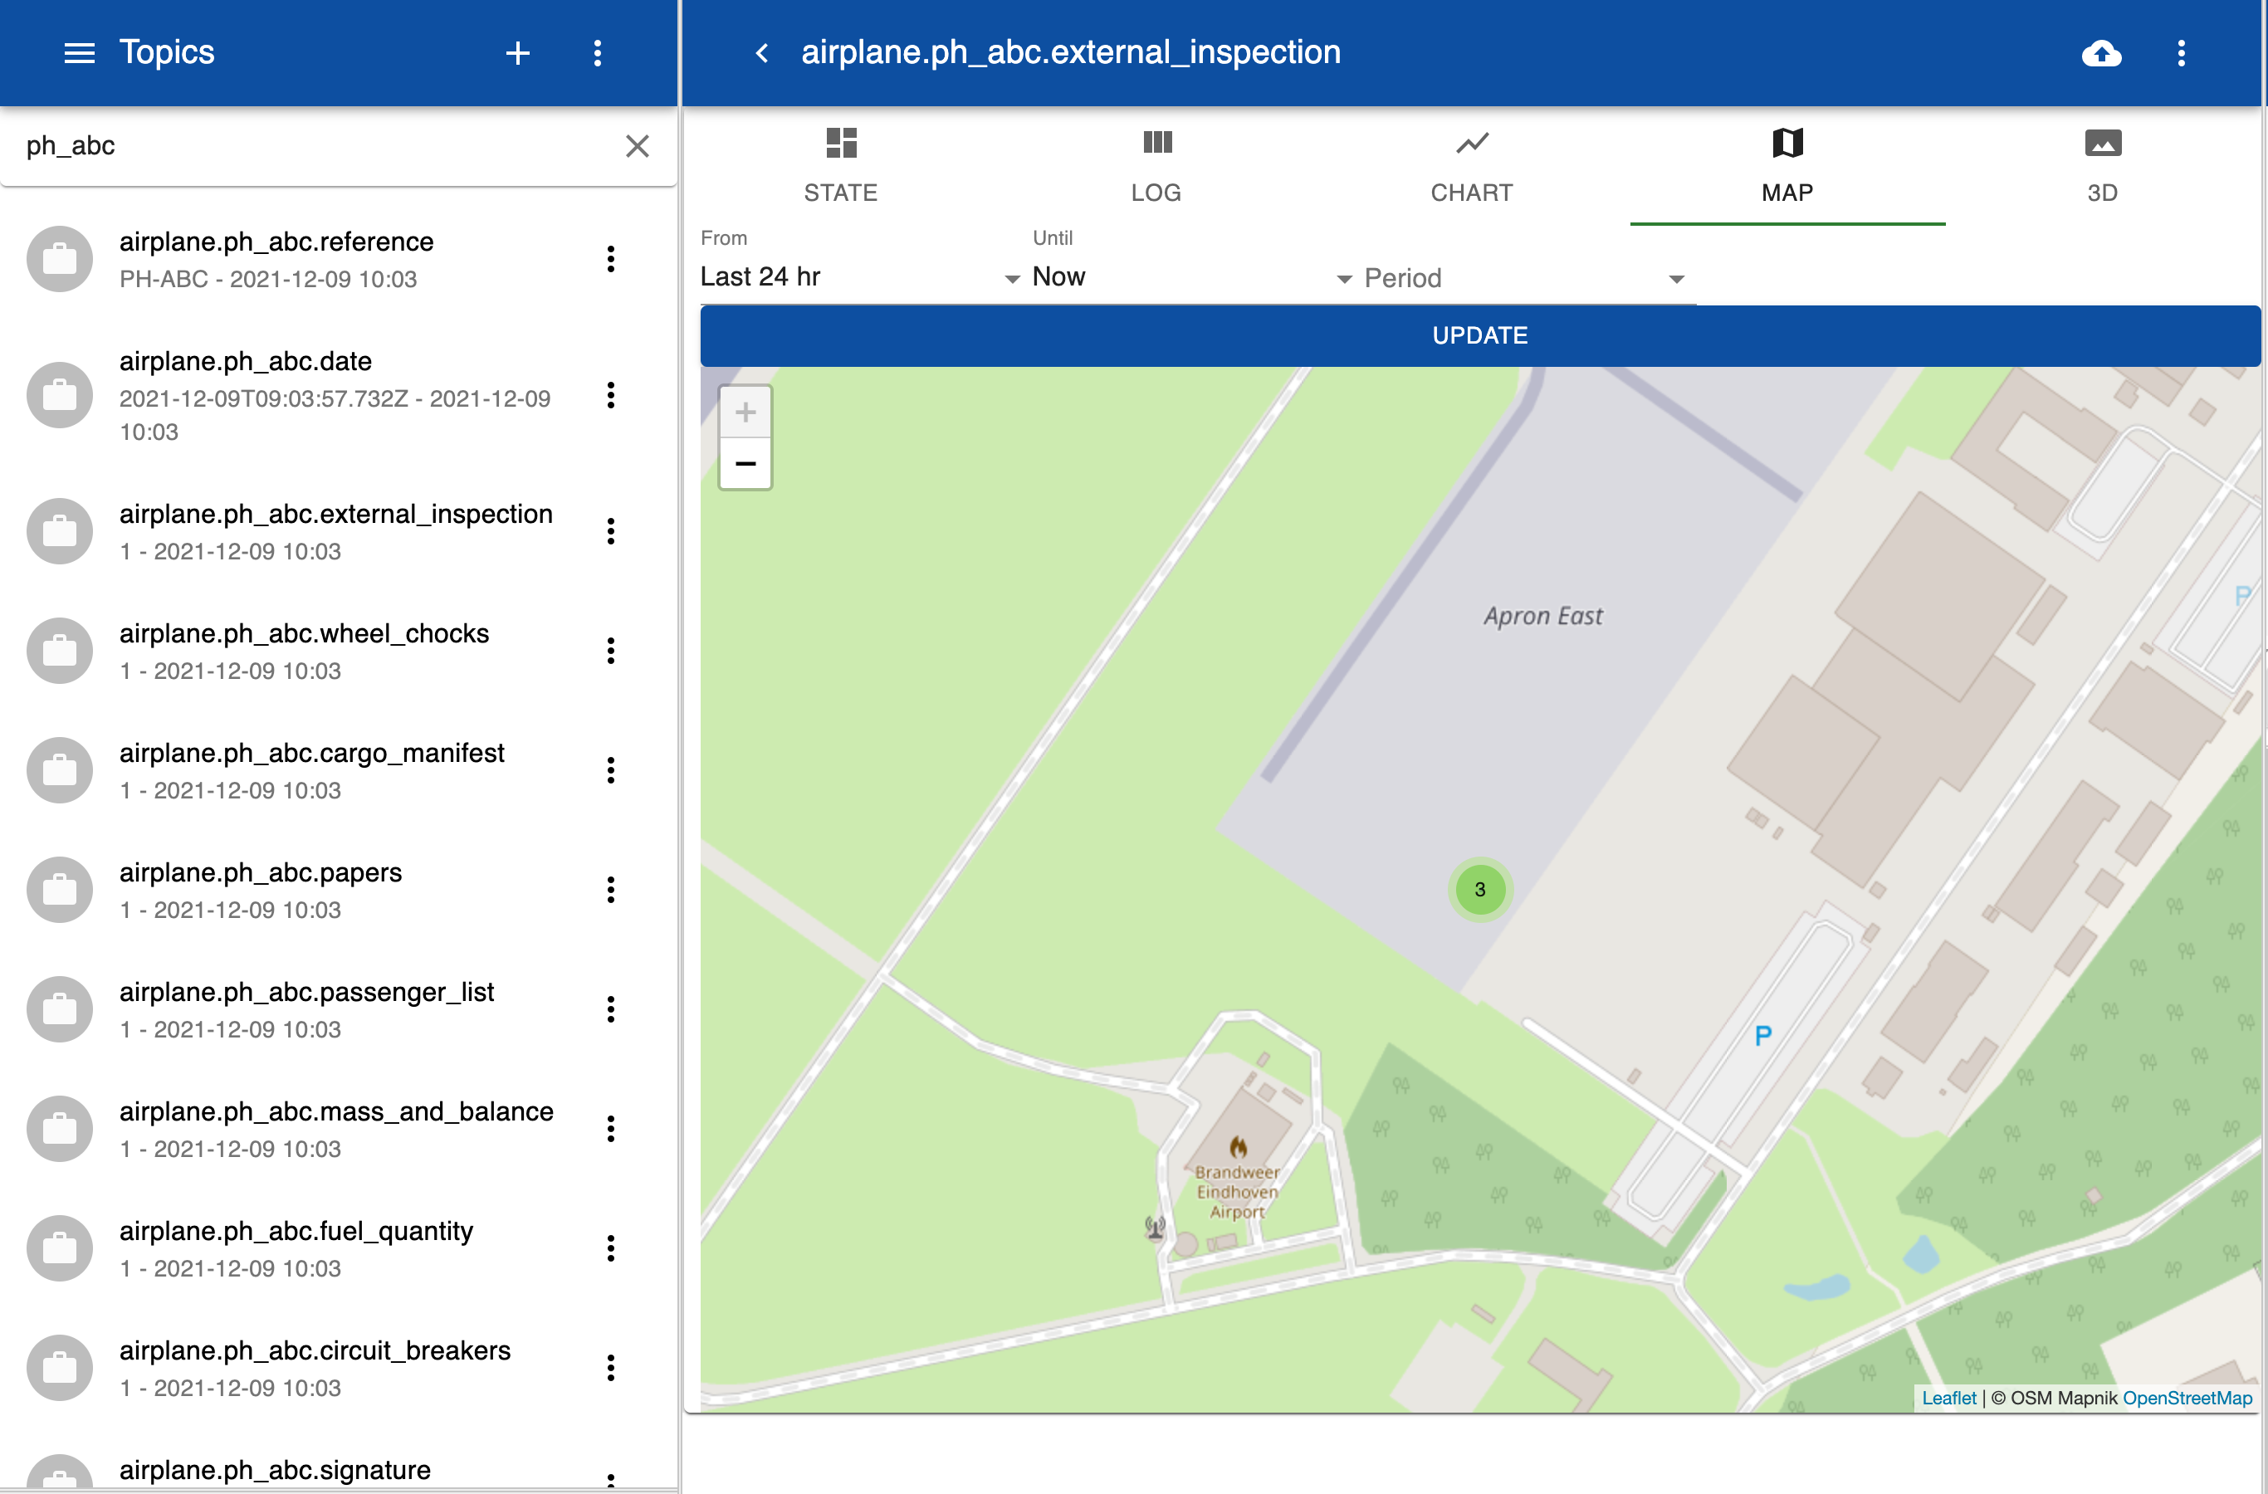2268x1494 pixels.
Task: Open topic detail overflow menu in header
Action: click(2182, 52)
